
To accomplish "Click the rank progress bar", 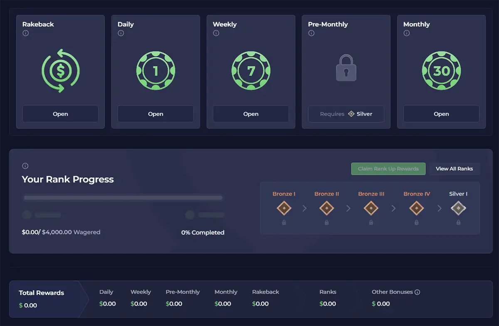I will [123, 198].
